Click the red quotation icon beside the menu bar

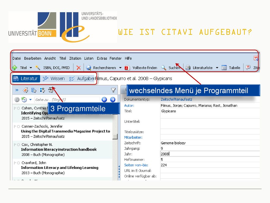click(256, 58)
